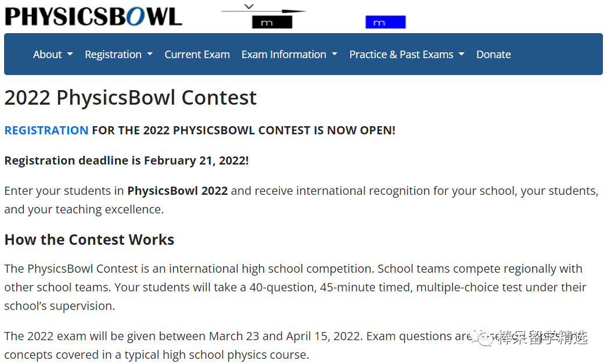The image size is (607, 364).
Task: Click the How the Contest Works heading
Action: point(89,240)
